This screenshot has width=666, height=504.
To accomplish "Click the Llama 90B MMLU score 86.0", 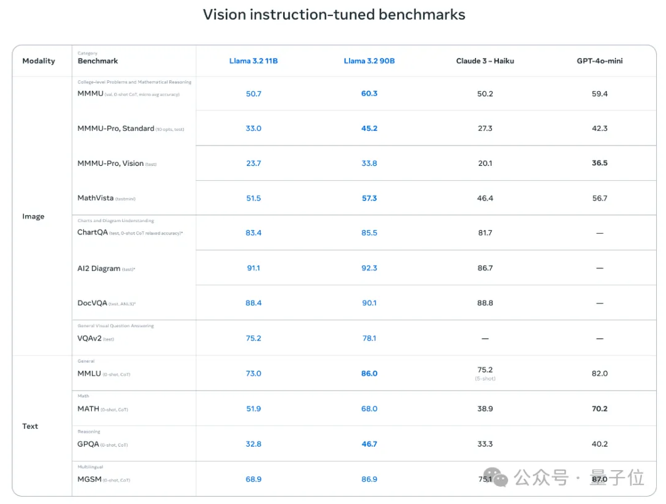I will point(369,374).
